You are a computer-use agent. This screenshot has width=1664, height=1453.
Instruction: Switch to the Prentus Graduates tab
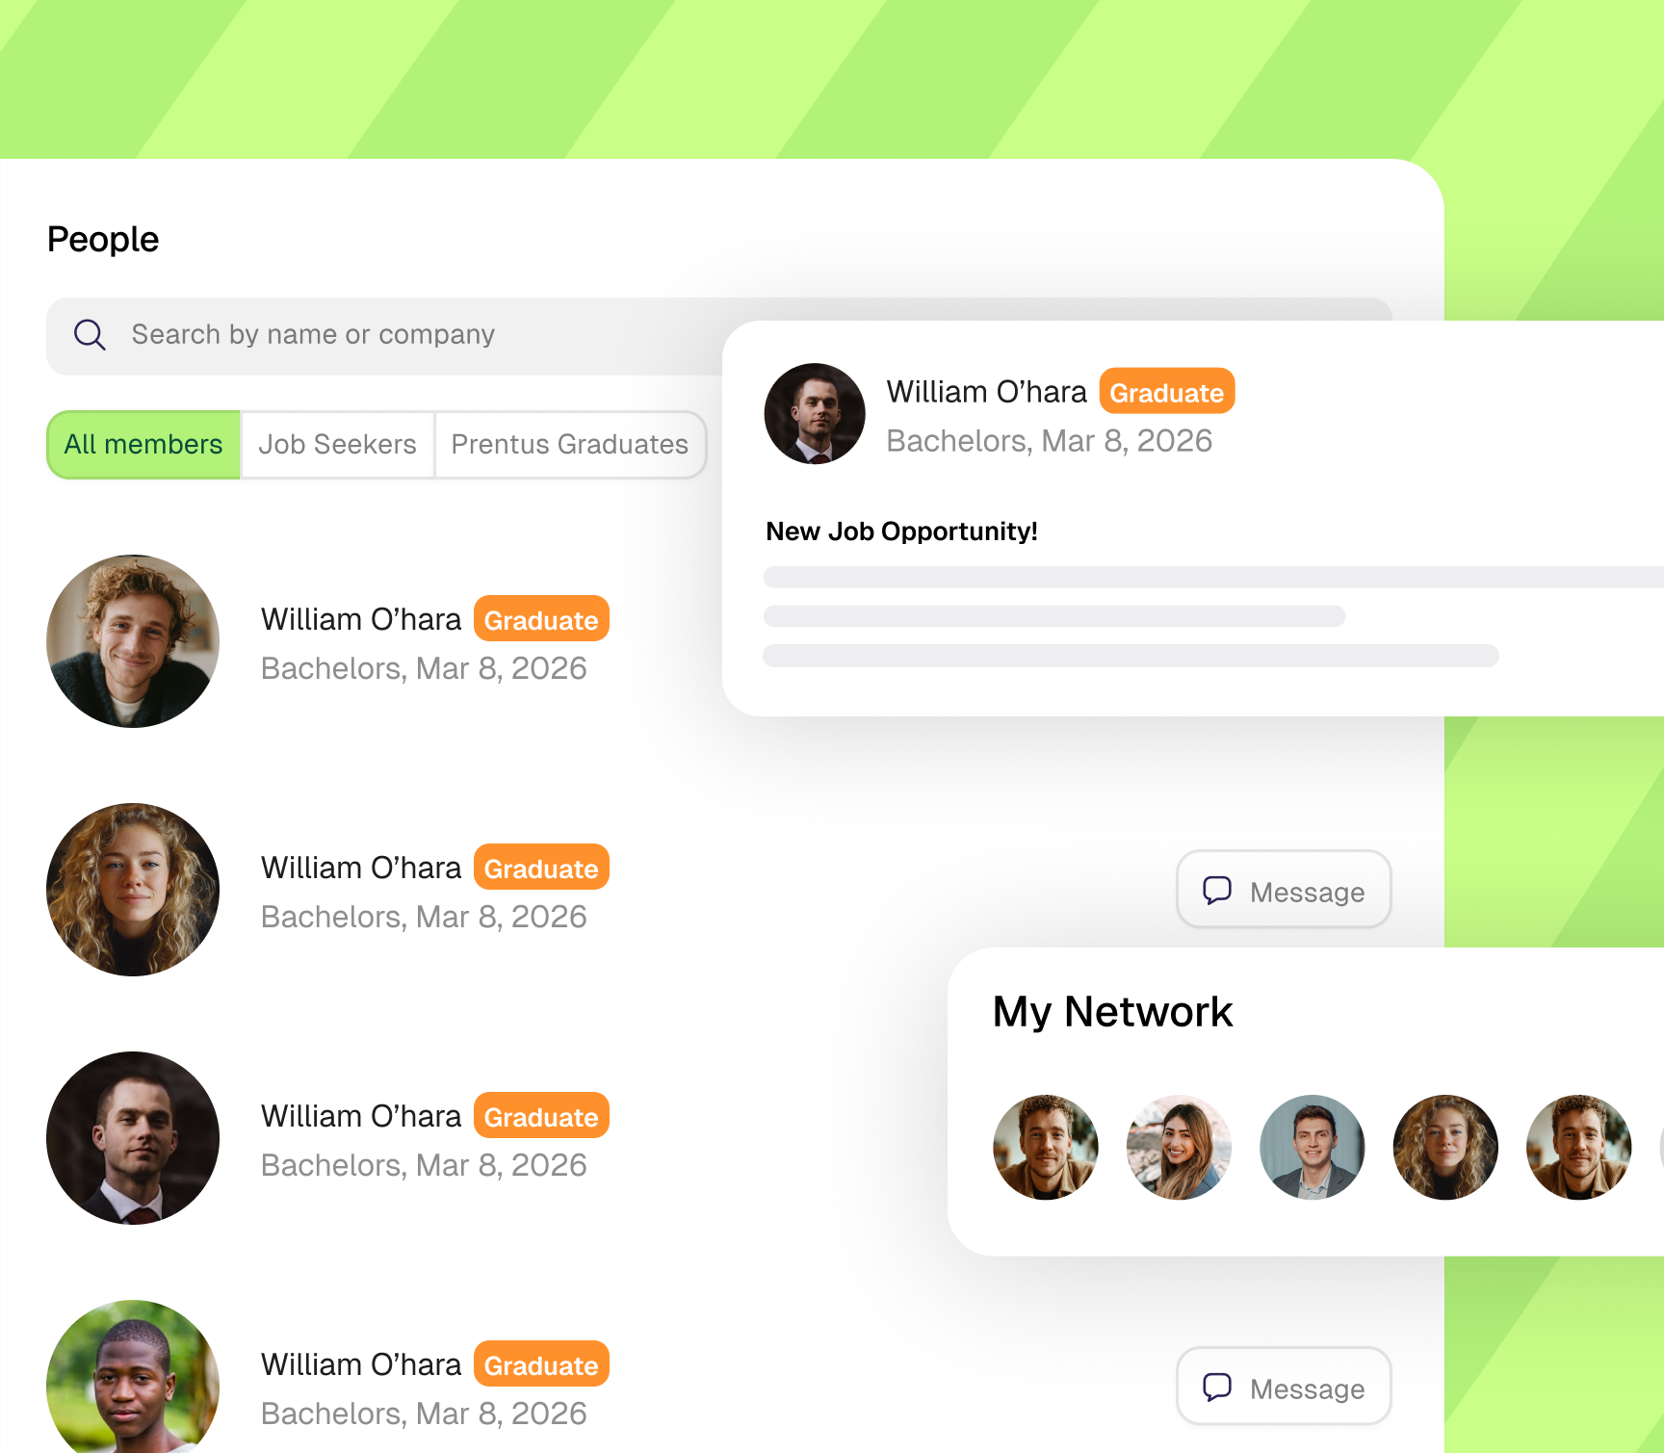tap(570, 445)
